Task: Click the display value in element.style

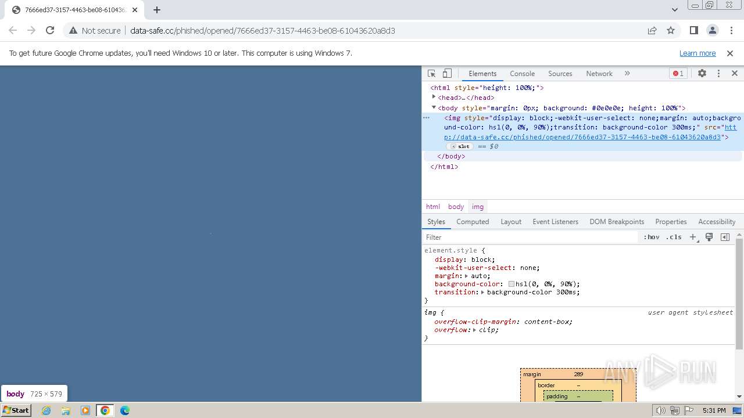Action: pos(481,260)
